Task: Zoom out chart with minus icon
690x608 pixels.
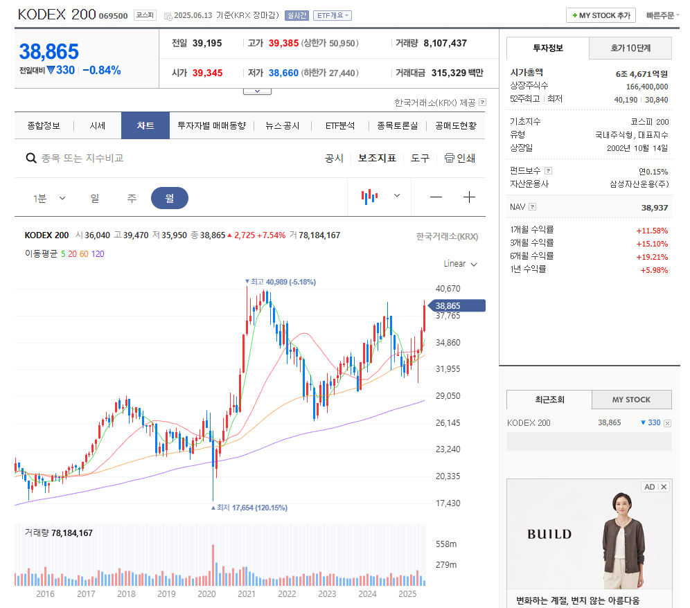Action: [436, 197]
